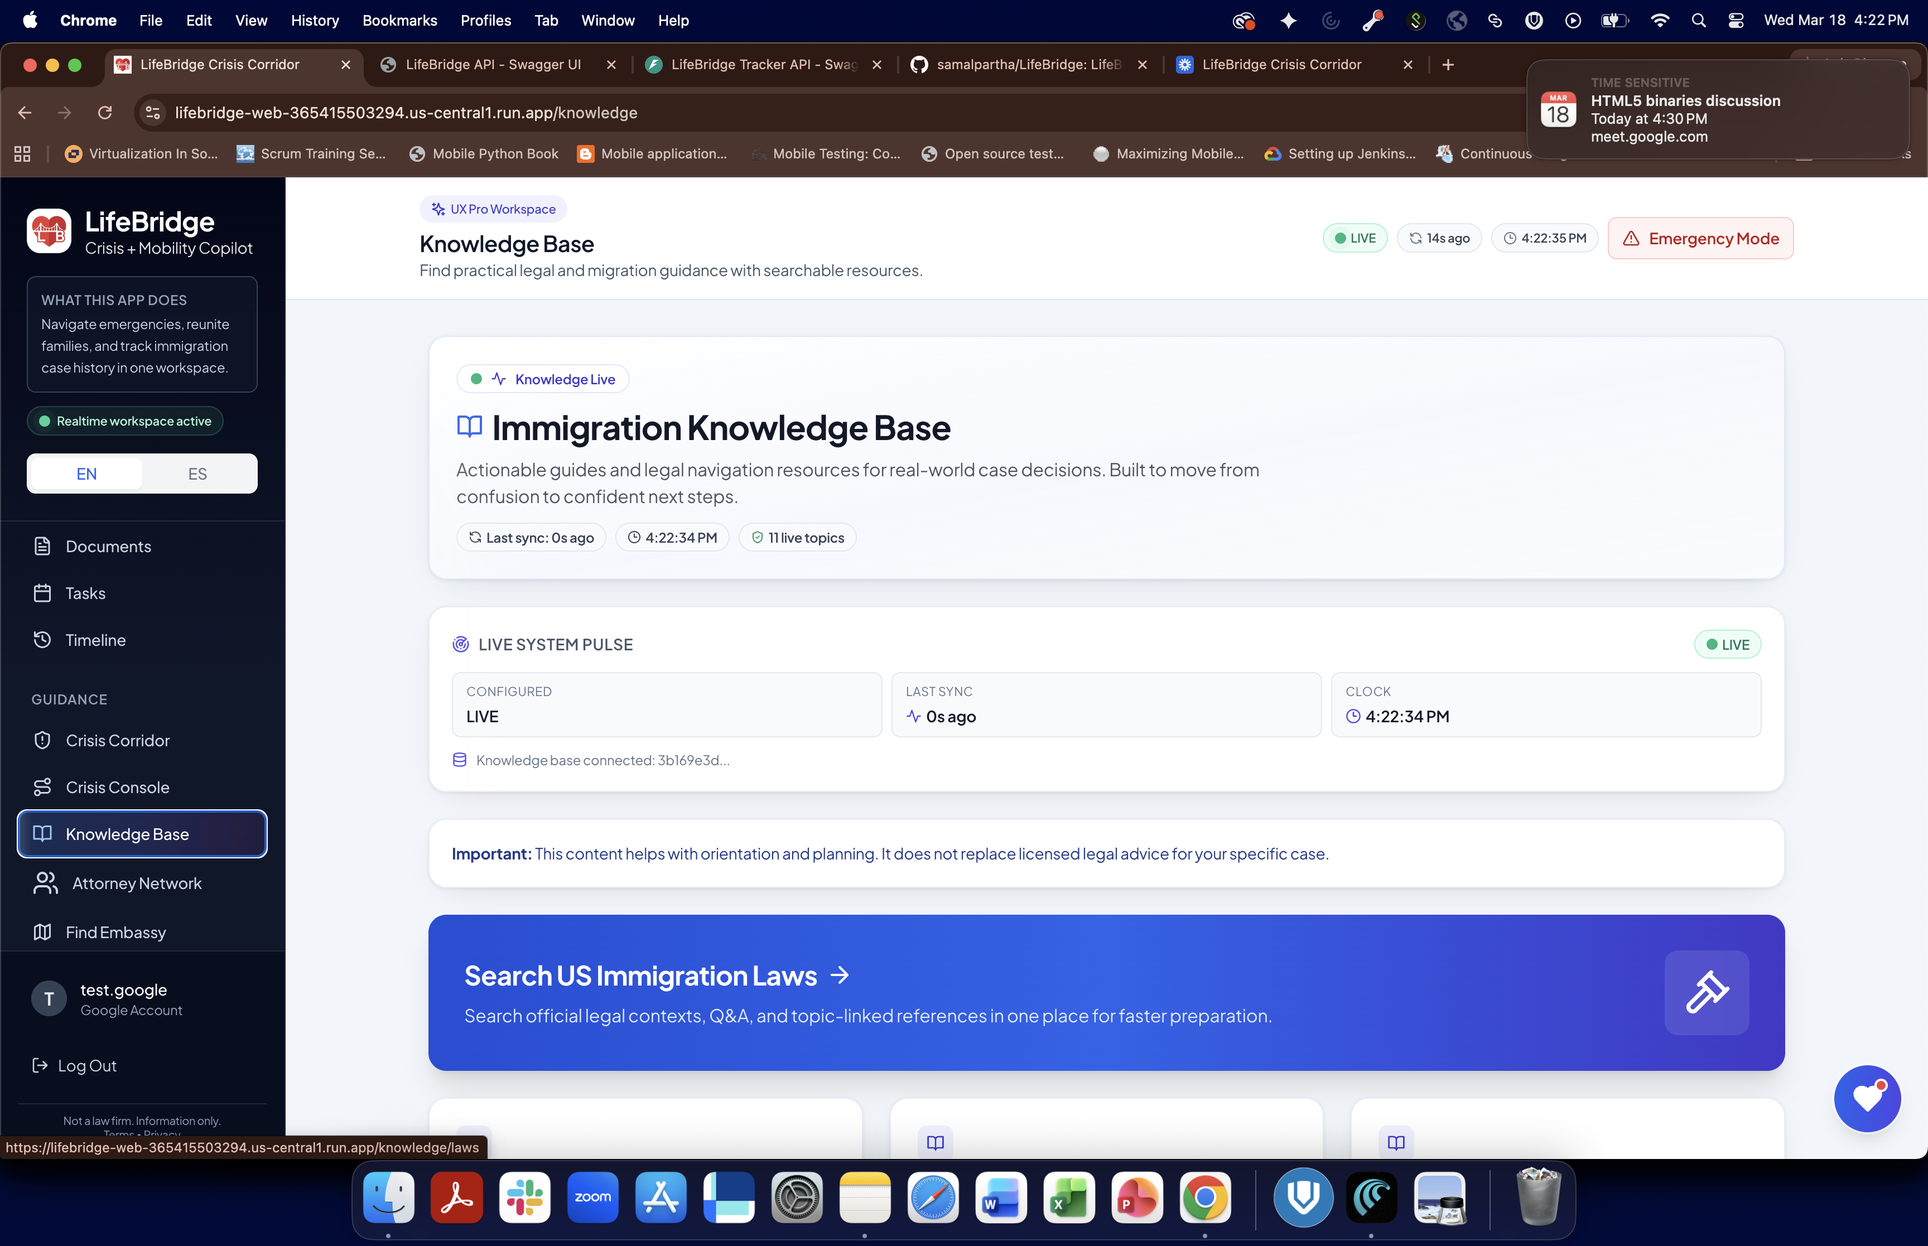The image size is (1928, 1246).
Task: Click the Attorney Network people icon
Action: (x=46, y=883)
